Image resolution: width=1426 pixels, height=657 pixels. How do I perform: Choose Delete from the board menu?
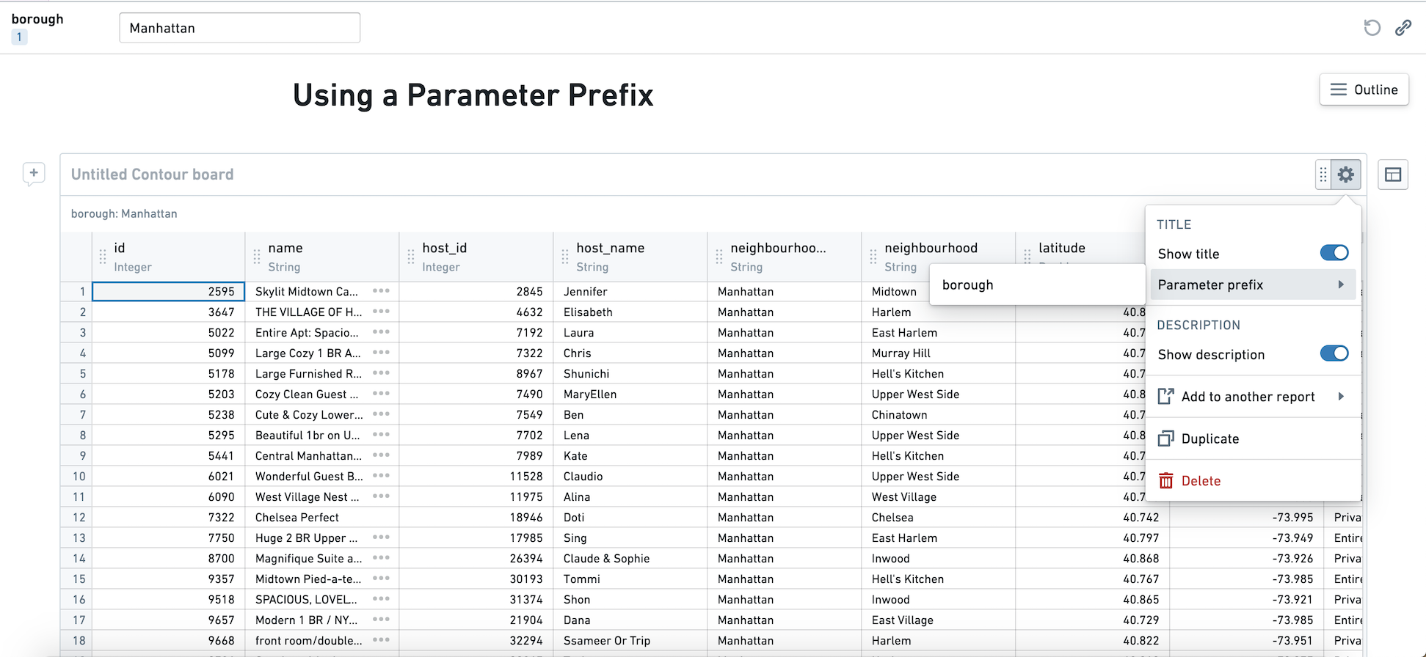pos(1253,481)
